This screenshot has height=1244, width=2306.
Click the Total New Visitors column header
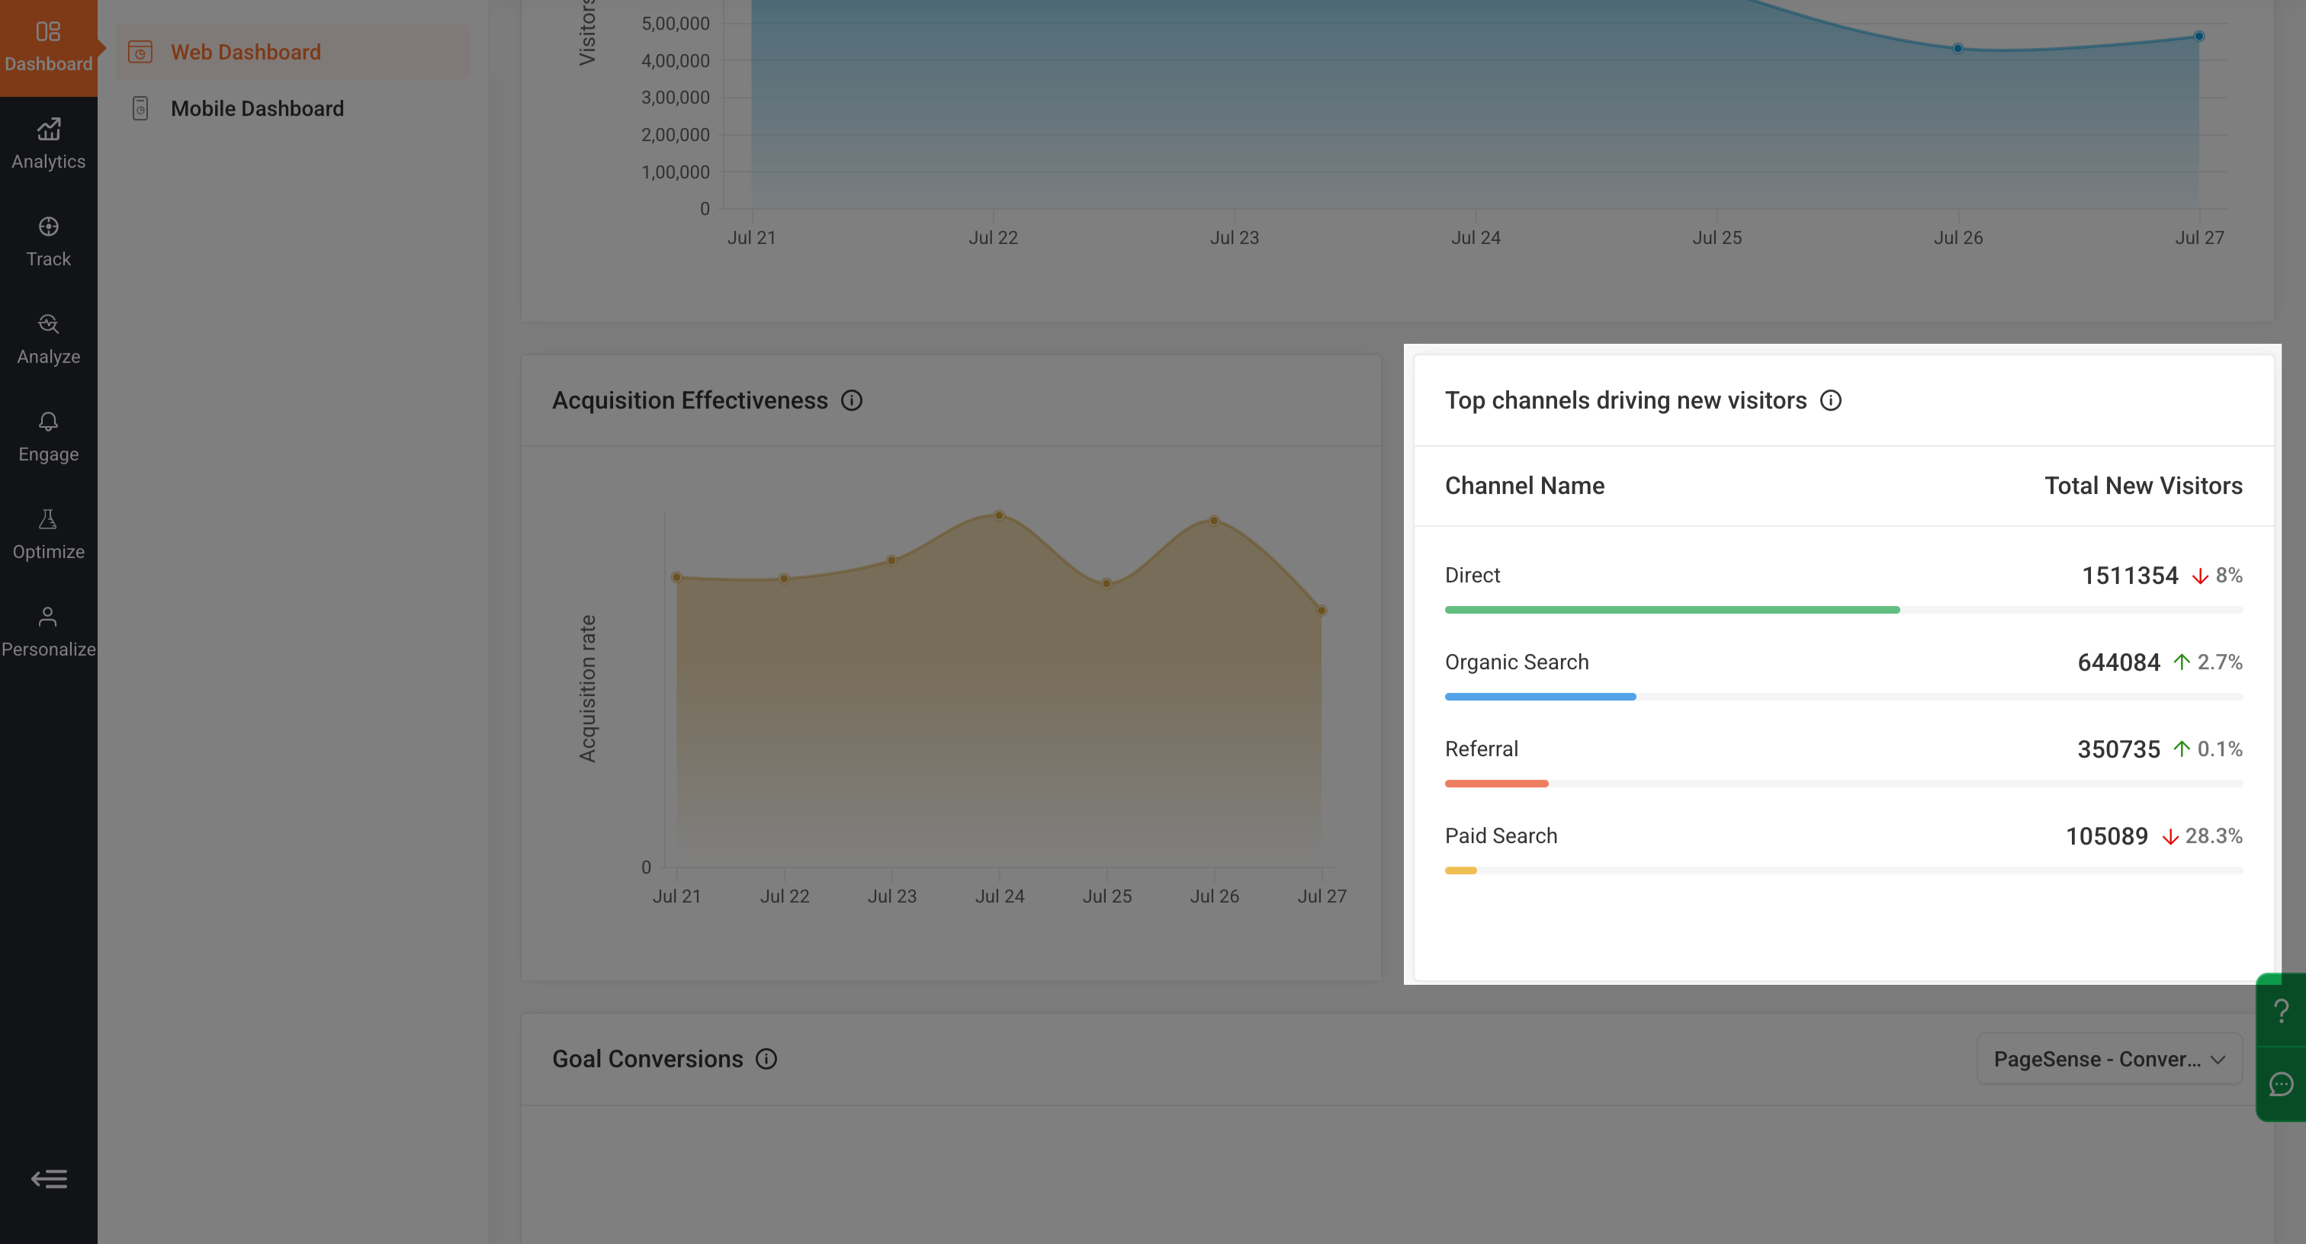pyautogui.click(x=2143, y=486)
